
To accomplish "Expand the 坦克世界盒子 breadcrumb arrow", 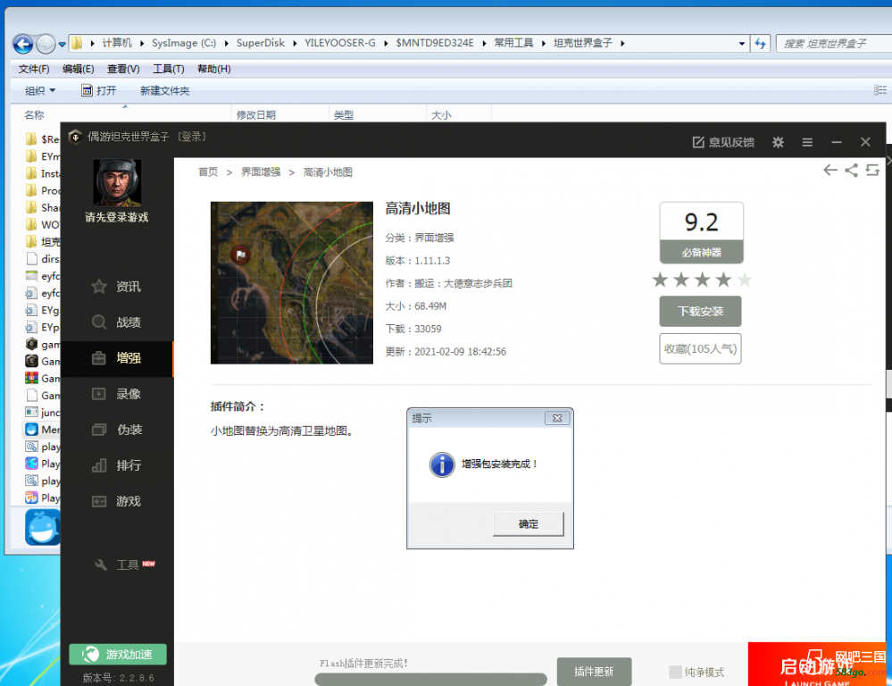I will [x=622, y=43].
